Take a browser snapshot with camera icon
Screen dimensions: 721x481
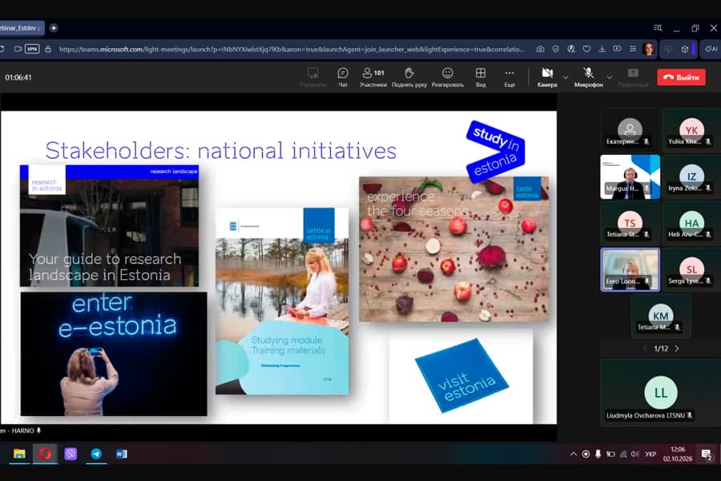(x=540, y=49)
